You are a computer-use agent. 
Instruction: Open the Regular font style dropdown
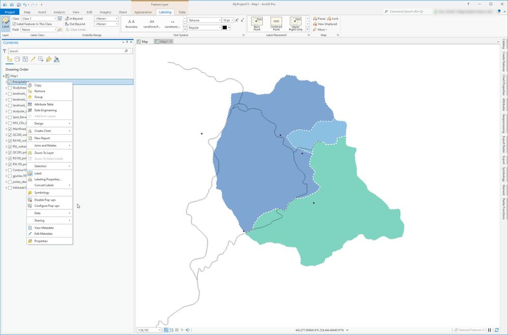click(x=220, y=27)
